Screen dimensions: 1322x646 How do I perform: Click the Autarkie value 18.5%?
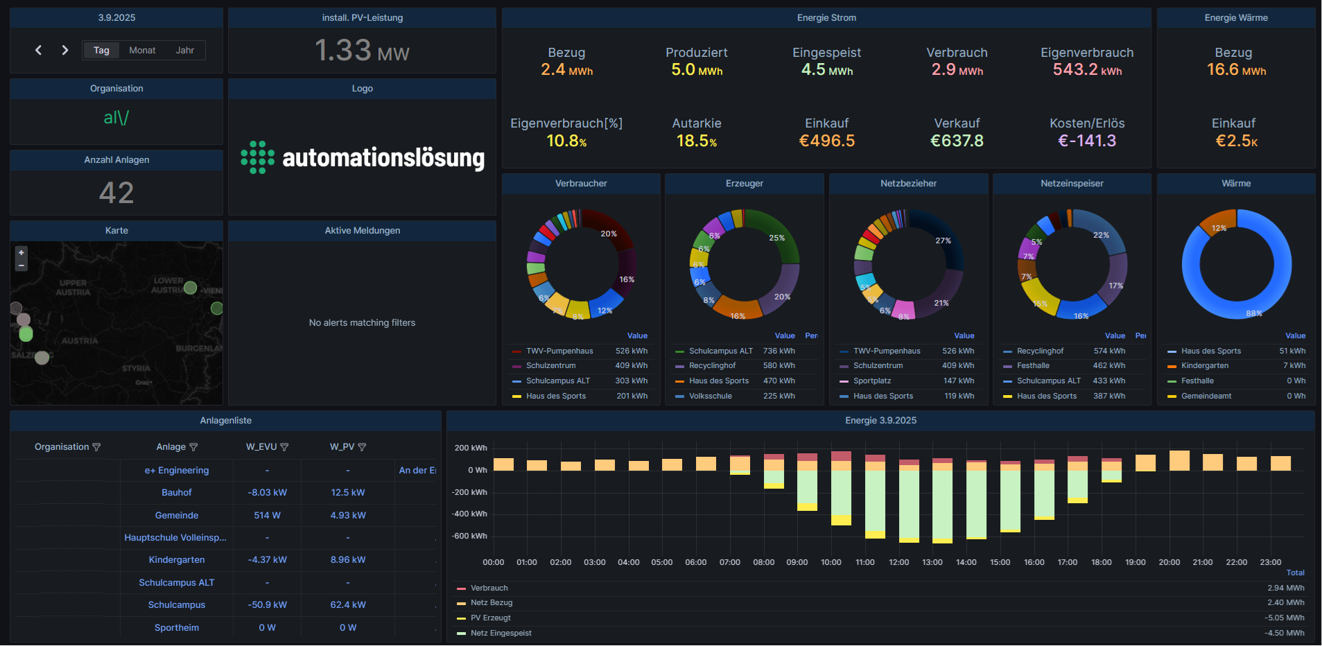(697, 141)
